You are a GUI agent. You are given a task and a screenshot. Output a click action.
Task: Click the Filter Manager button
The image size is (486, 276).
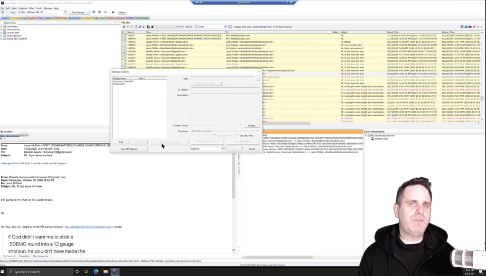click(x=78, y=12)
